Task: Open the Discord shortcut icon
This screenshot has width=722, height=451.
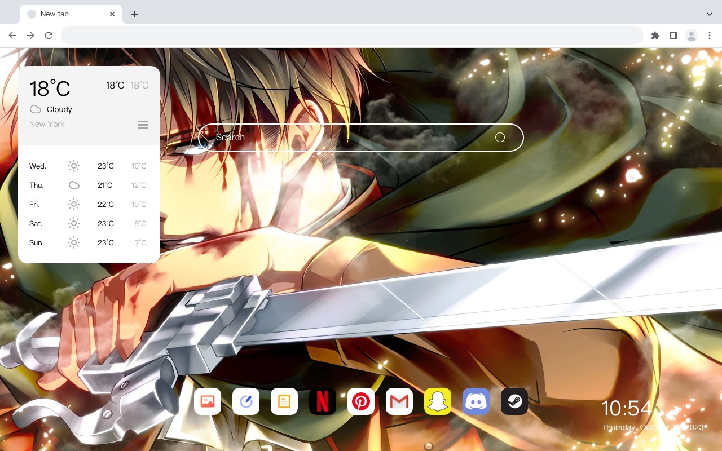Action: [476, 401]
